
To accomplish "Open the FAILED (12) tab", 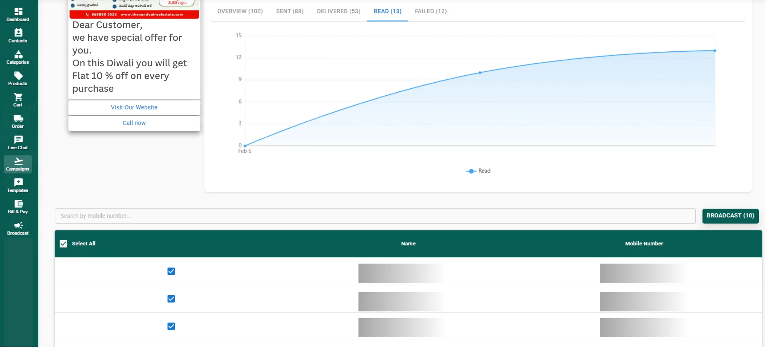I will 431,11.
